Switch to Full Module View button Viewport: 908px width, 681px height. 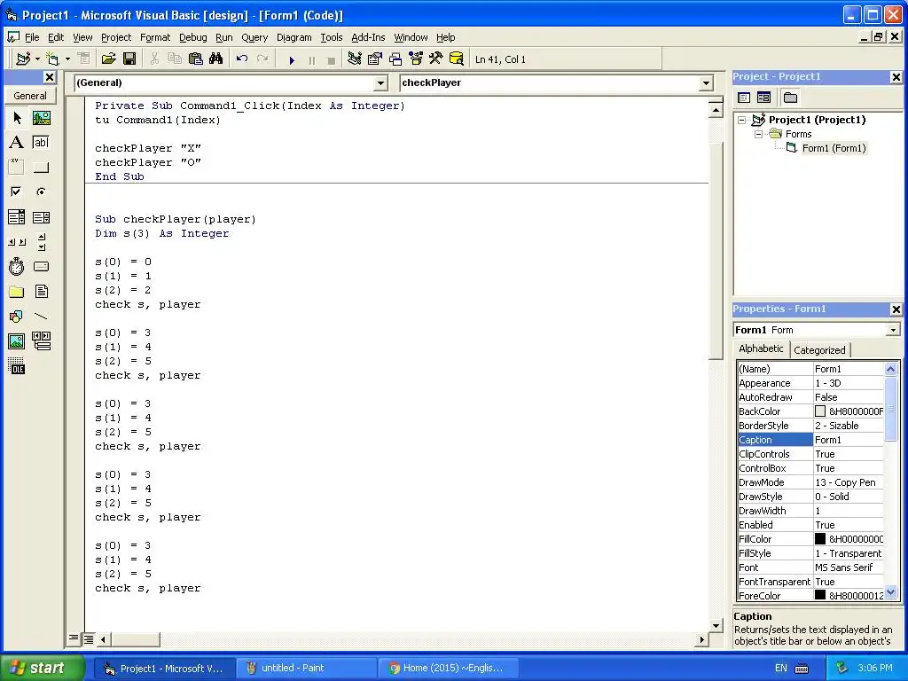point(89,639)
